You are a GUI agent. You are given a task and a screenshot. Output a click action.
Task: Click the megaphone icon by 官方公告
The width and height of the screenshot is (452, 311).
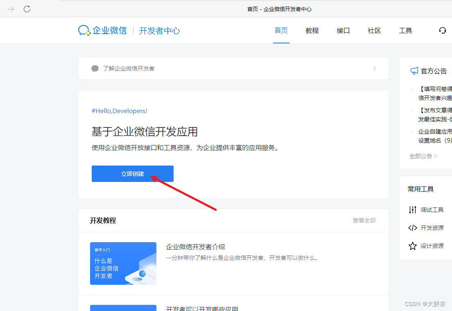[x=414, y=71]
